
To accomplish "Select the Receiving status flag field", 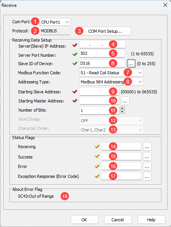I will [x=121, y=147].
